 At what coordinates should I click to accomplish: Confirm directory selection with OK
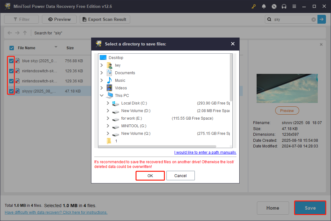point(150,176)
